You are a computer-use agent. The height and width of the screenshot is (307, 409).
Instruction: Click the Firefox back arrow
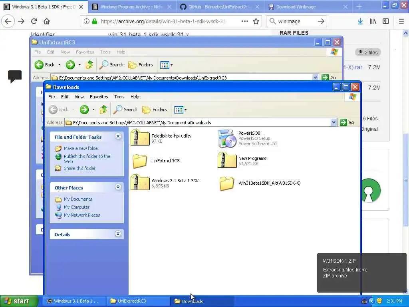(8, 21)
